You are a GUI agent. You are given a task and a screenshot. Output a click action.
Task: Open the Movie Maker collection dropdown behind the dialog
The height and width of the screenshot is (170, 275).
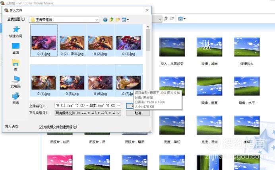pyautogui.click(x=160, y=19)
